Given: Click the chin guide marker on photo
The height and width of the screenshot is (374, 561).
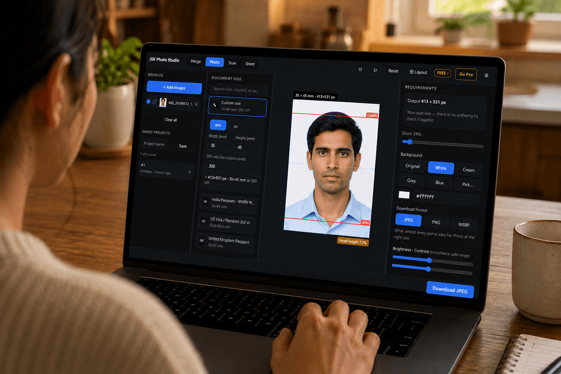Looking at the screenshot, I should [365, 223].
